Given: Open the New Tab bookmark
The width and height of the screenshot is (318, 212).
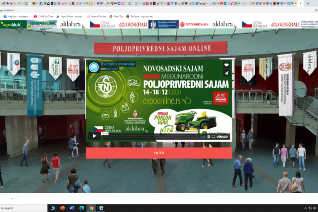Looking at the screenshot, I should pos(116,17).
